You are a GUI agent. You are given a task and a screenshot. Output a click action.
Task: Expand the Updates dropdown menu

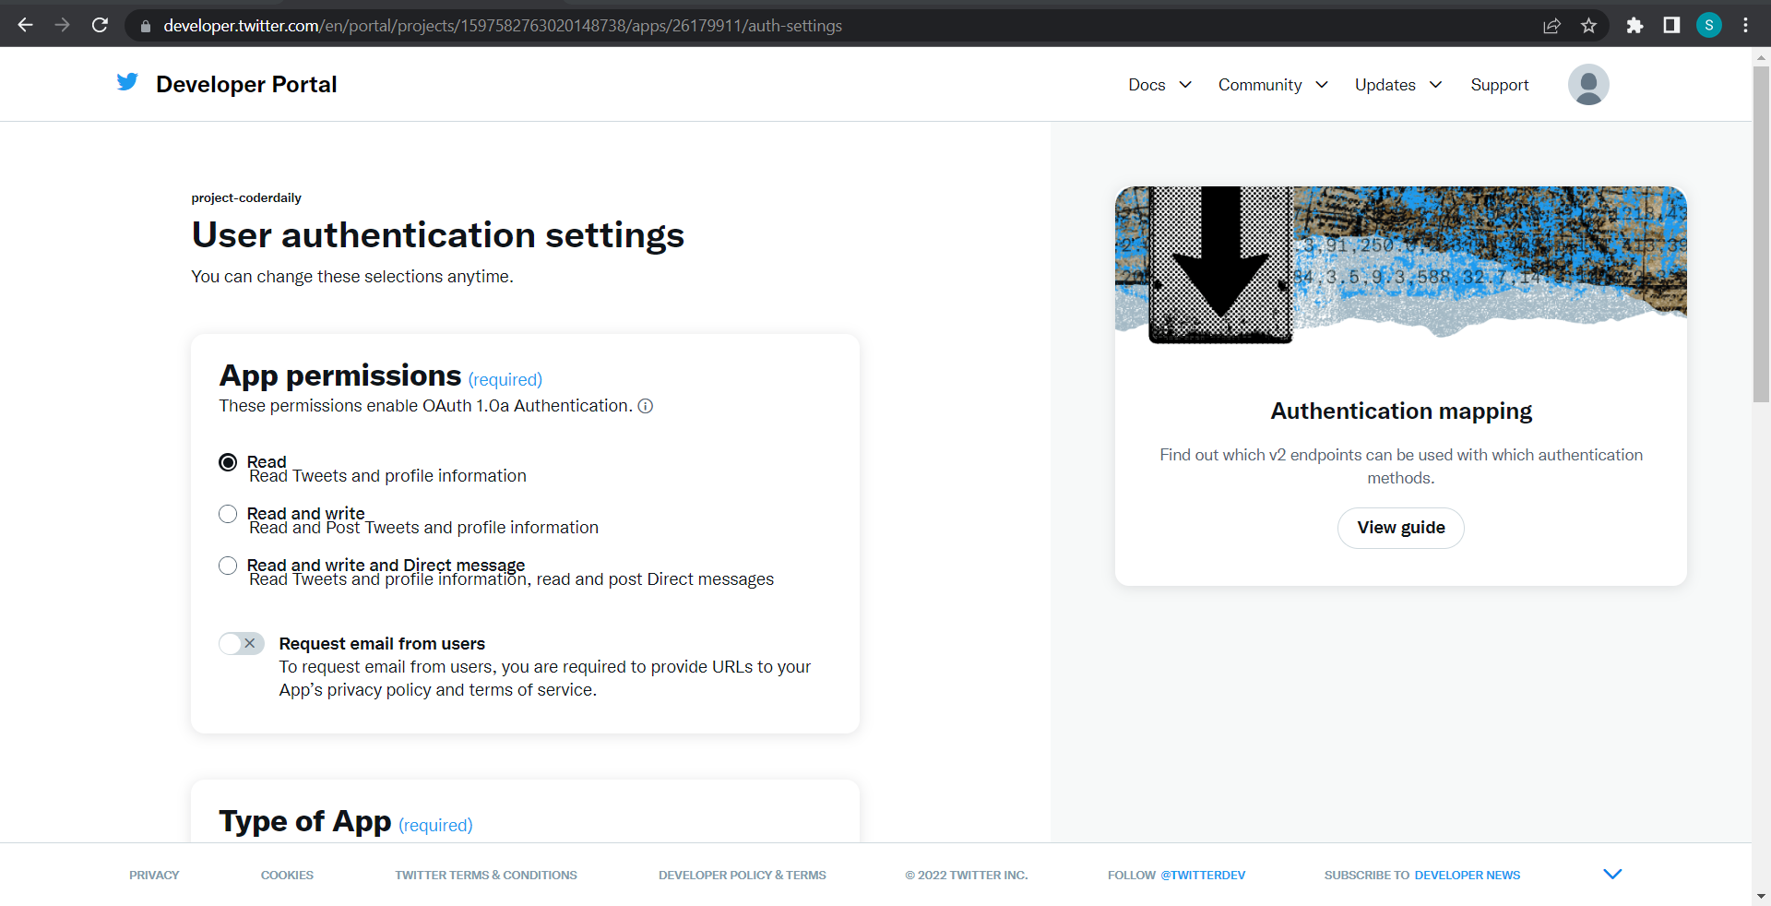[x=1397, y=85]
